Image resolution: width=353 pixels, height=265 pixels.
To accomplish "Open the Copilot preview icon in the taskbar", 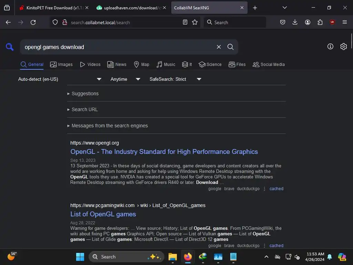I will [342, 257].
